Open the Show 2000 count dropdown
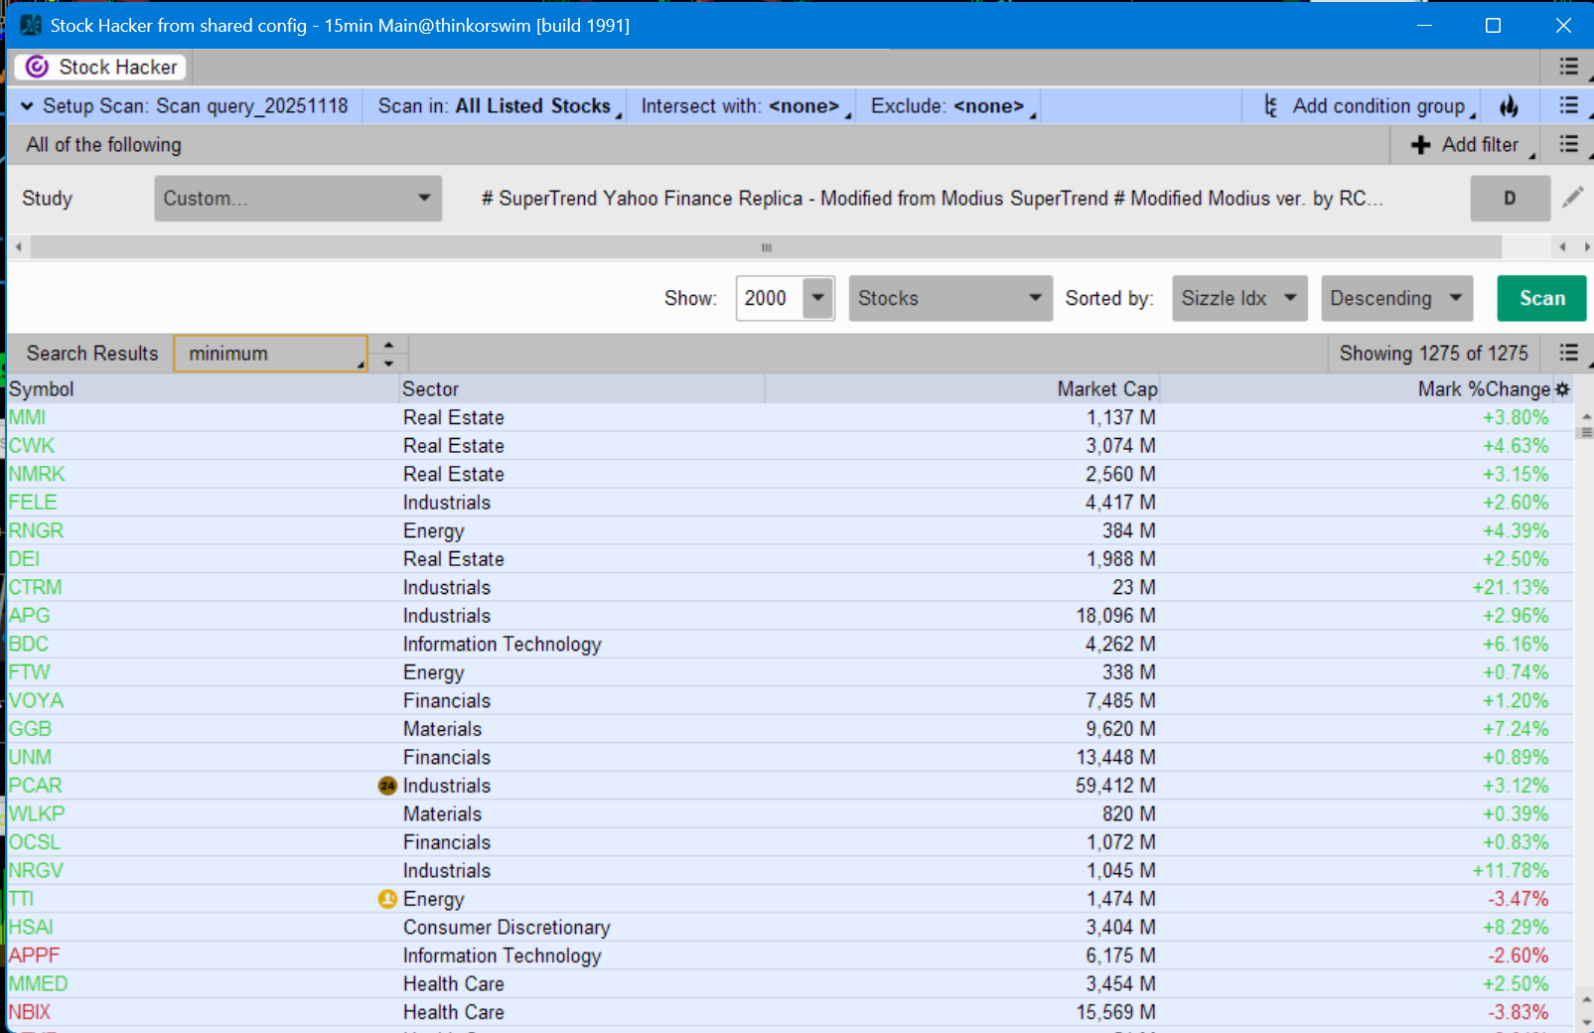The image size is (1594, 1033). pyautogui.click(x=818, y=298)
